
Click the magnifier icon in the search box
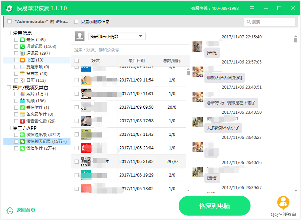coord(248,22)
